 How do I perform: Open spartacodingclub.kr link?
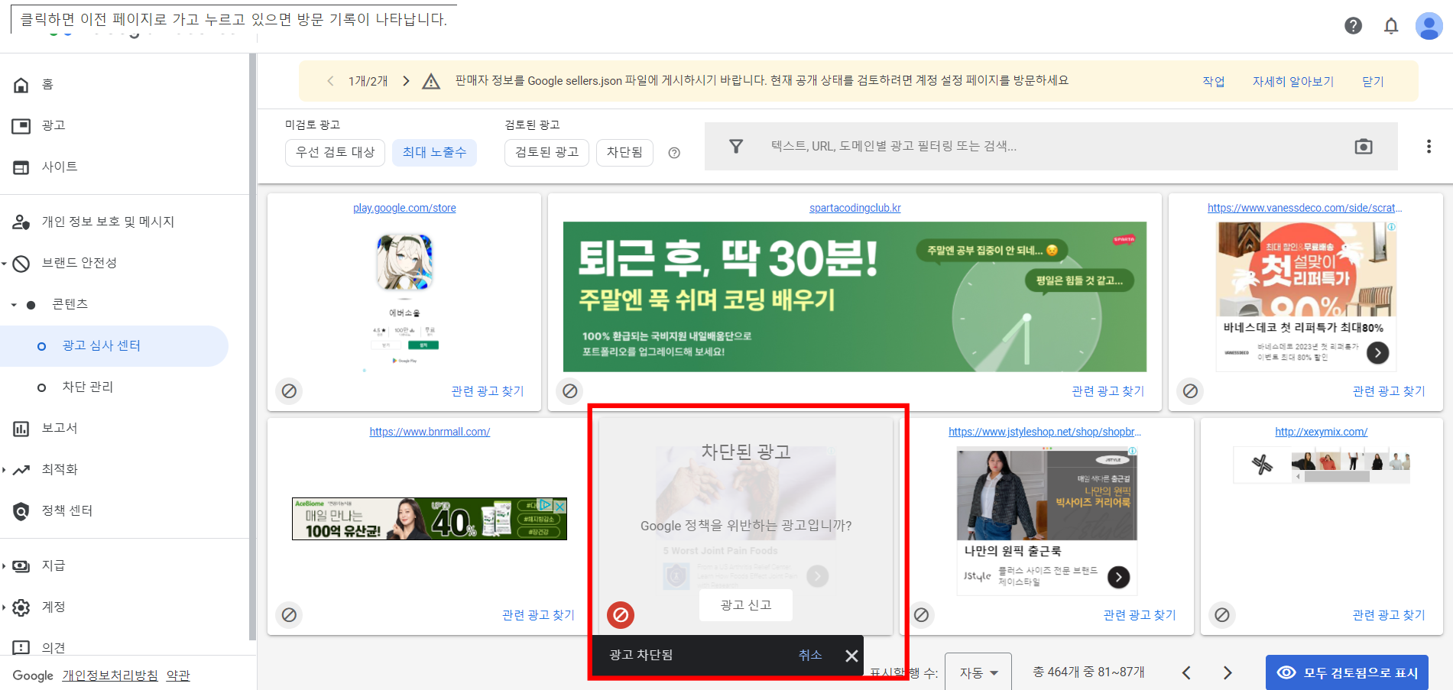coord(855,208)
